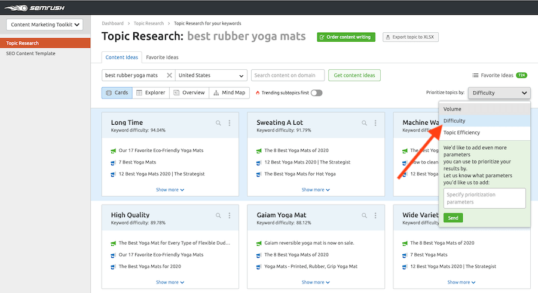The image size is (538, 293).
Task: Click Keyword difficulty: 94.04% text
Action: point(138,131)
